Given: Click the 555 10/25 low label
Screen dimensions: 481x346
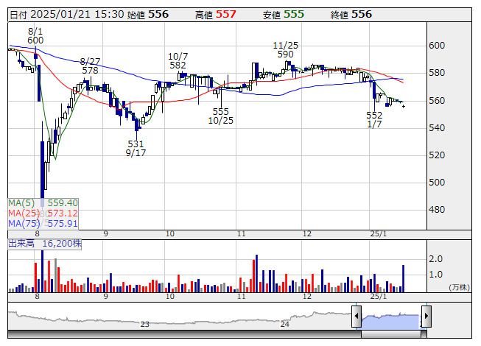Looking at the screenshot, I should (x=220, y=116).
